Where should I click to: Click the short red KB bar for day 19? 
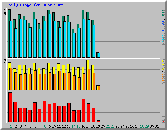99,121
